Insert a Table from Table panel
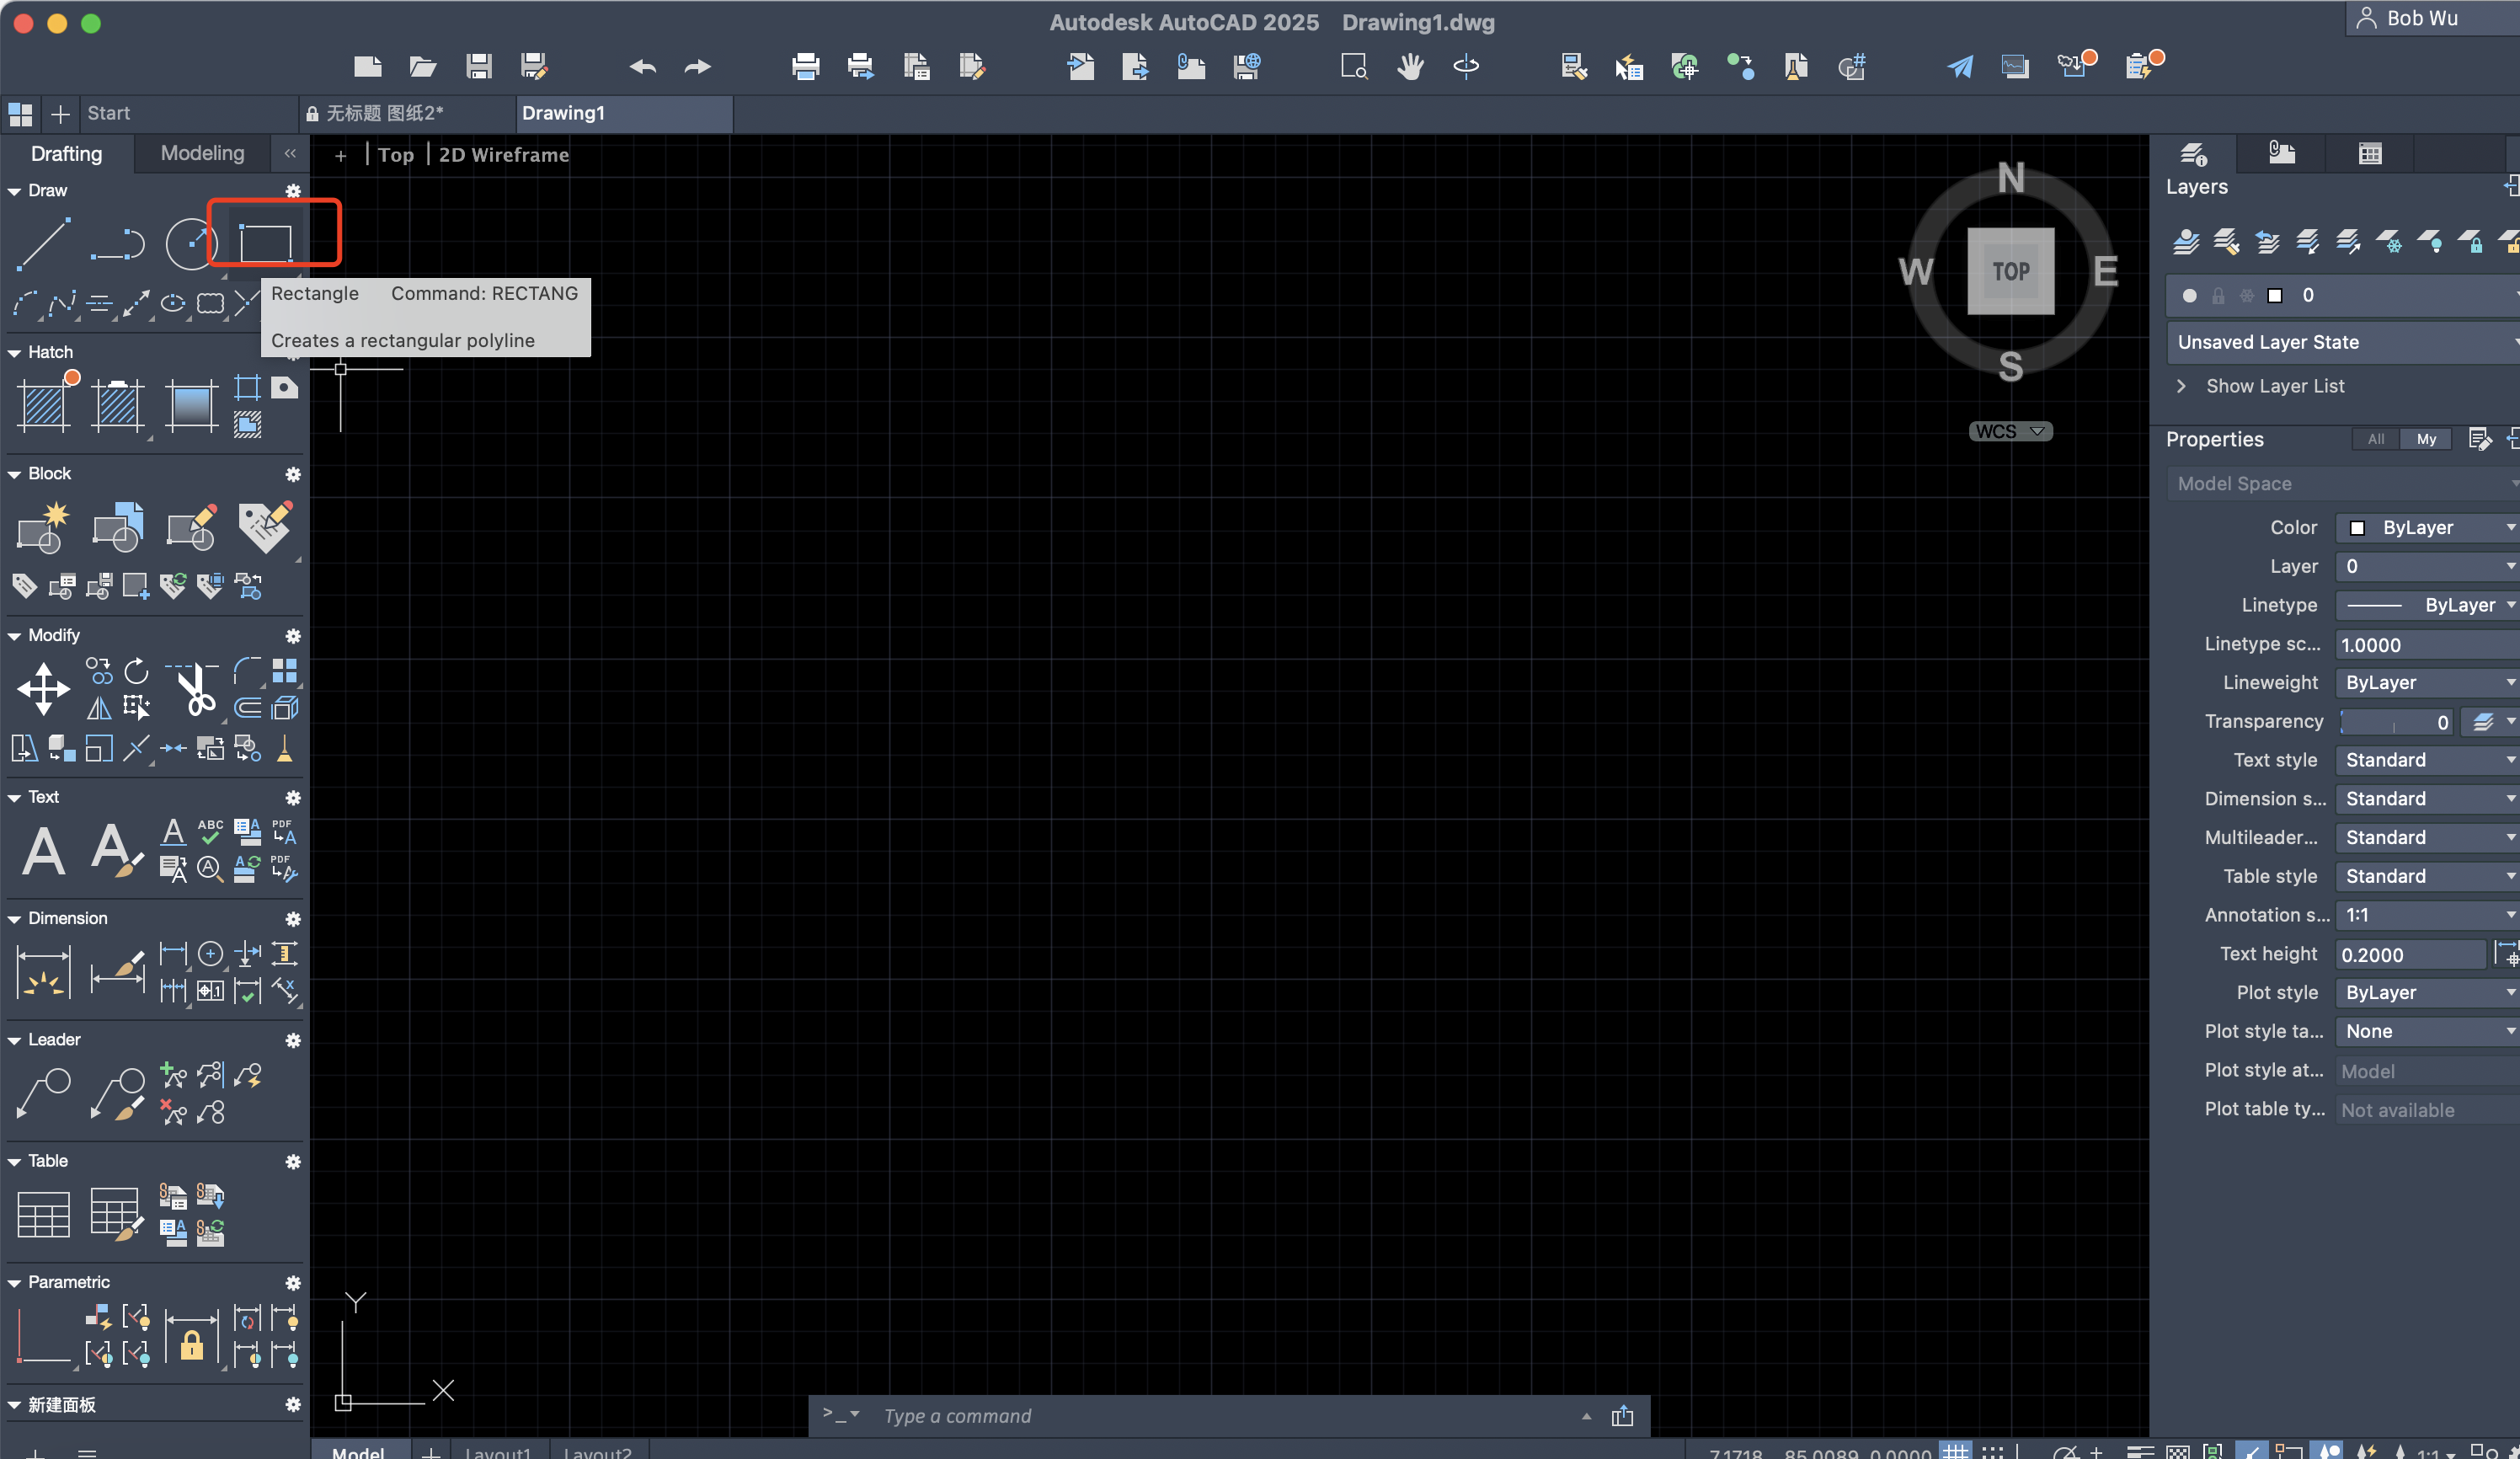 coord(44,1214)
